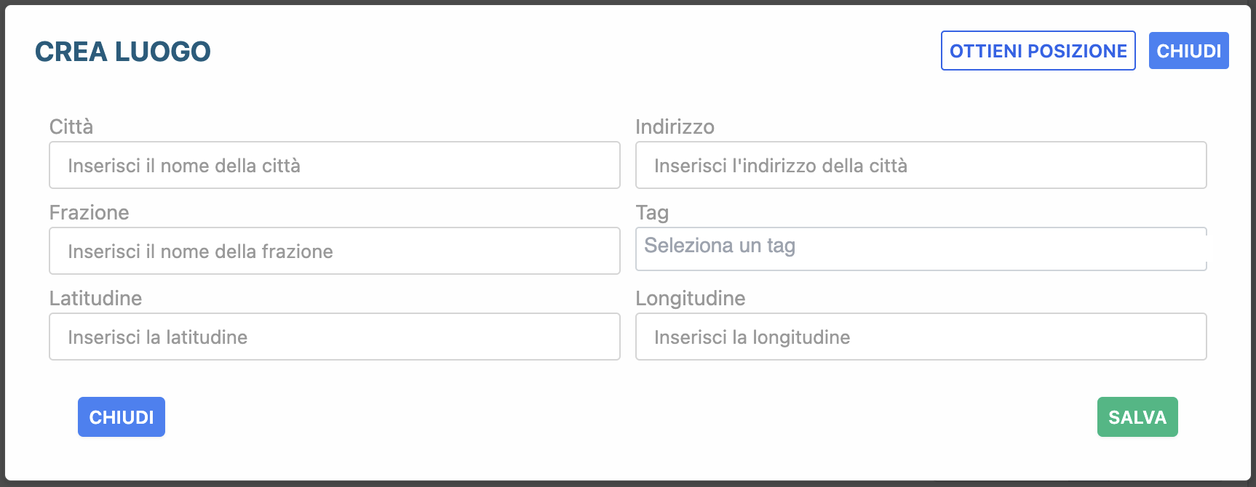Click the bottom-left Chiudi button

click(122, 417)
